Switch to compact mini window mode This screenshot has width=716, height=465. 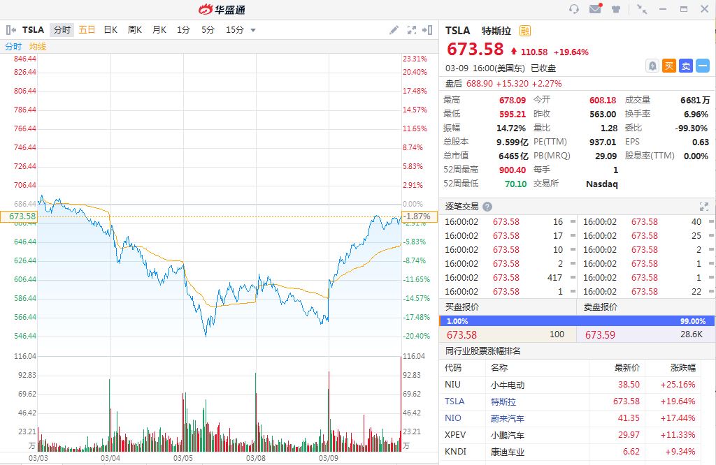click(x=642, y=9)
